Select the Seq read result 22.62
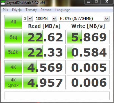This screenshot has height=103, width=114. 44,37
